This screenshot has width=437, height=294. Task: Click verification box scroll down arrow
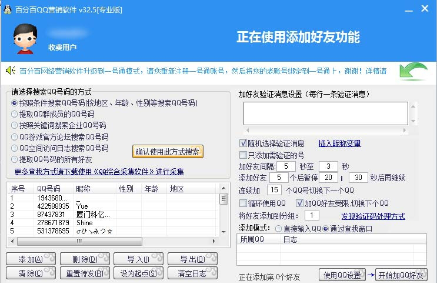click(x=413, y=121)
